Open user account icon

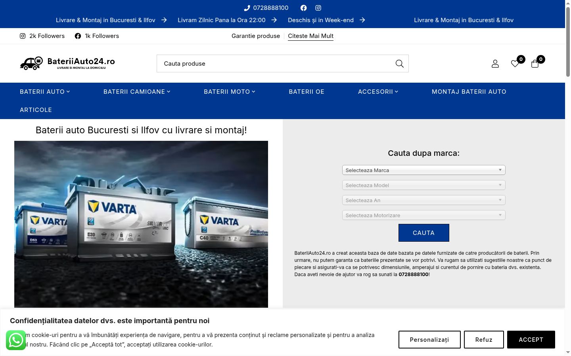495,64
